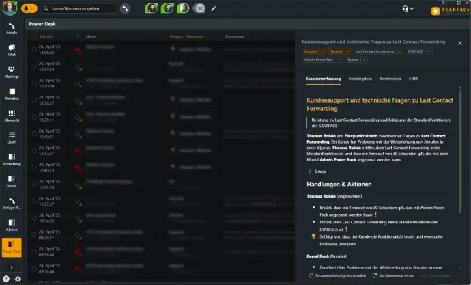The width and height of the screenshot is (471, 285).
Task: Click the round call handset button
Action: point(125,8)
